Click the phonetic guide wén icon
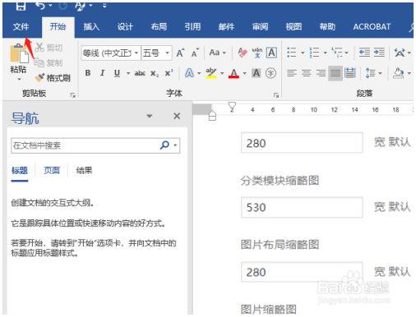Screen dimensions: 416x317 pyautogui.click(x=257, y=53)
